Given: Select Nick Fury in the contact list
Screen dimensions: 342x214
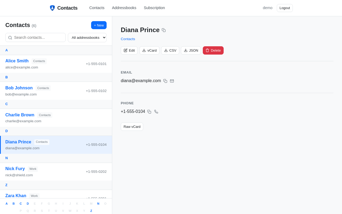Looking at the screenshot, I should pyautogui.click(x=56, y=172).
